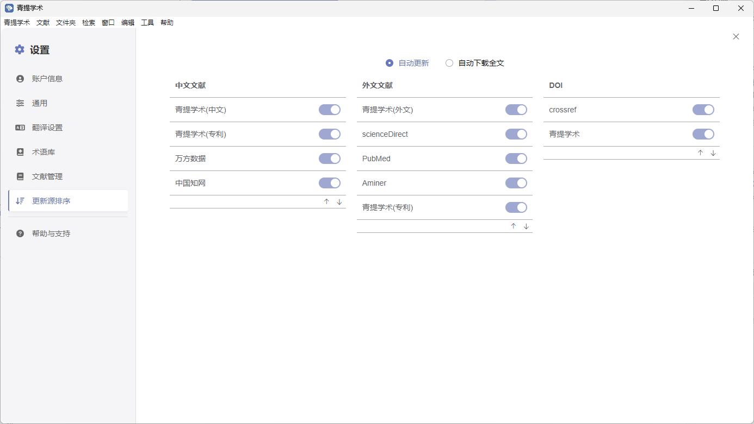Select the scienceDirect source row
Image resolution: width=754 pixels, height=424 pixels.
click(x=385, y=134)
